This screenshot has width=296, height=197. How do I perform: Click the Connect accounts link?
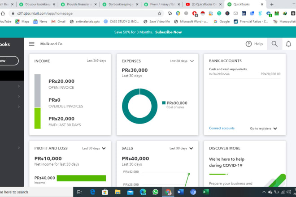point(222,128)
